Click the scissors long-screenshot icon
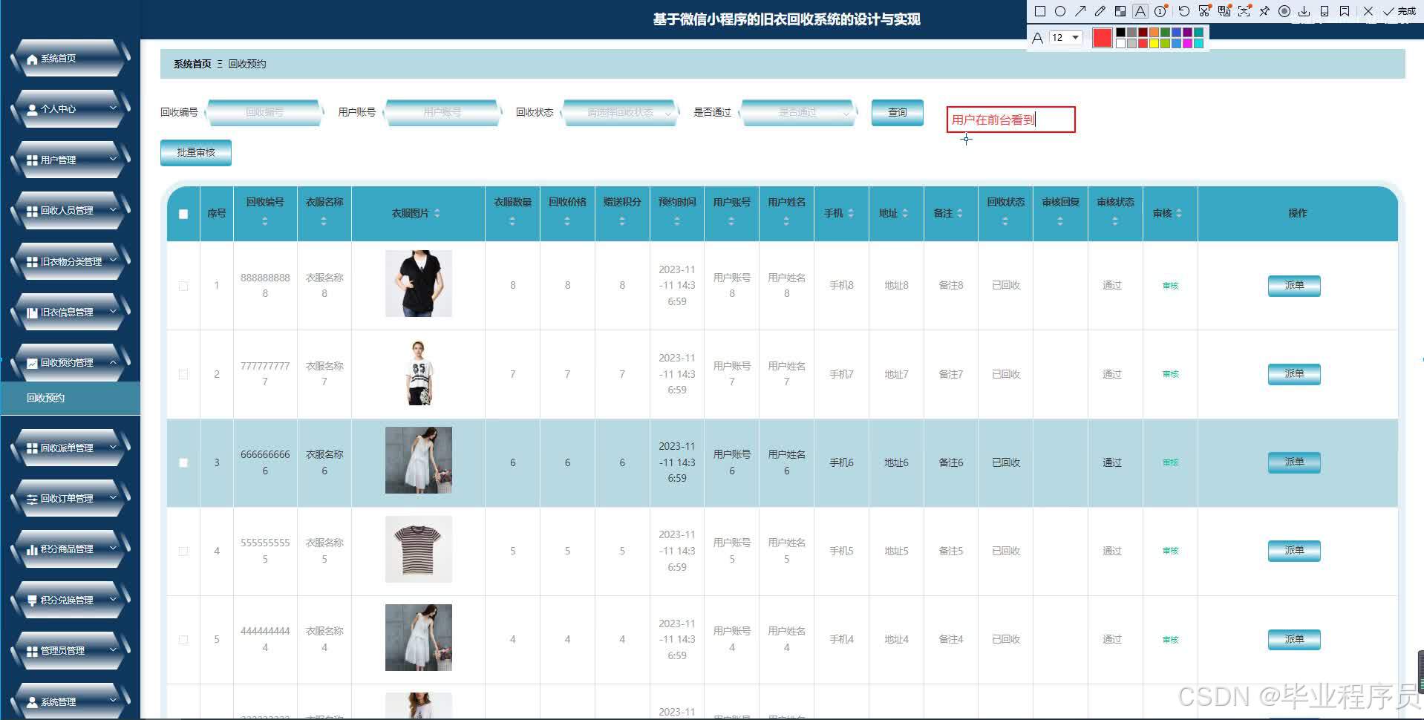Viewport: 1424px width, 720px height. tap(1203, 11)
